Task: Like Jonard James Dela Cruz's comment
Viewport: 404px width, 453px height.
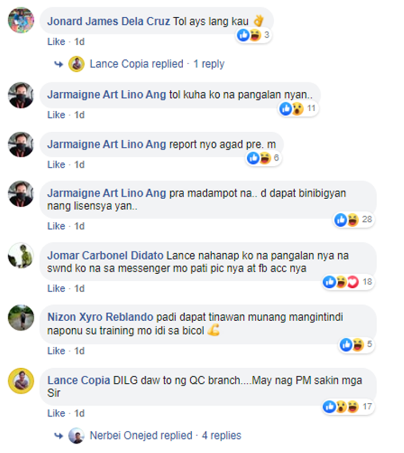Action: coord(56,42)
